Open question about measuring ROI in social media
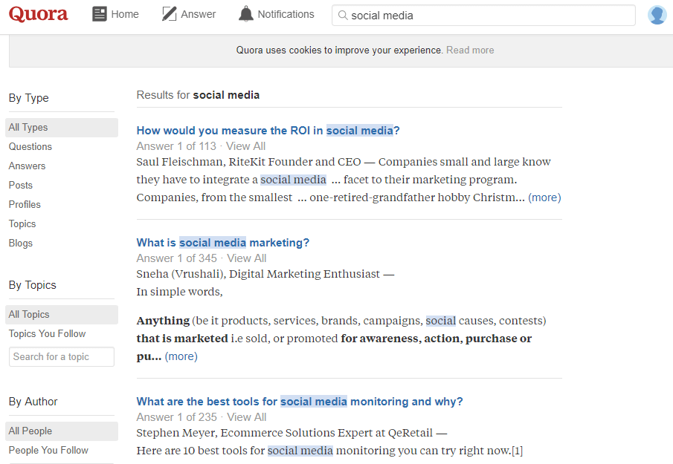Screen dimensions: 673x464 268,130
